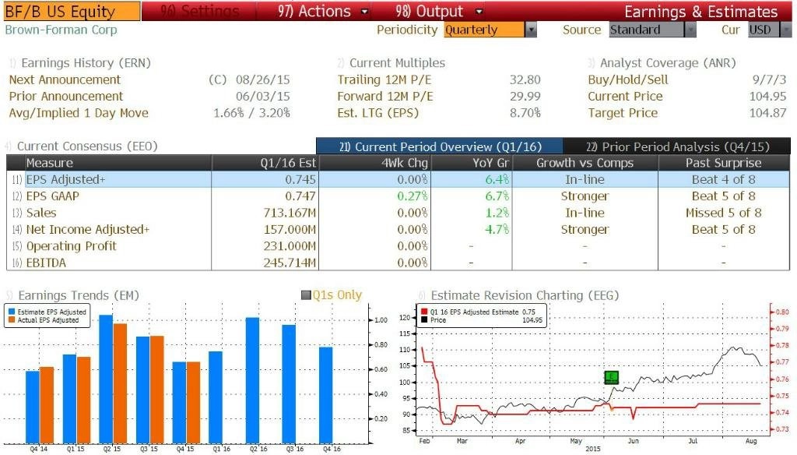
Task: Click the Past Surprise column header
Action: (724, 163)
